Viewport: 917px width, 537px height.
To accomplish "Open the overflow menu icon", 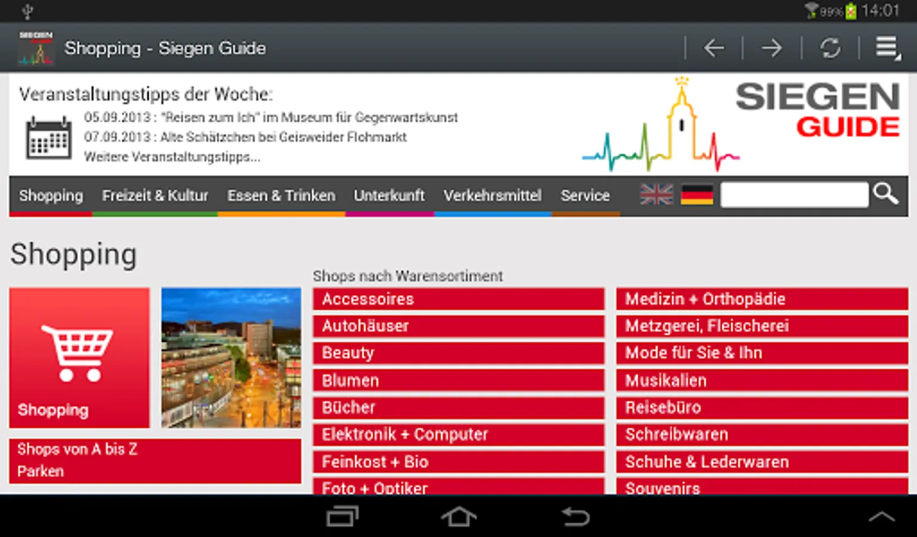I will click(888, 48).
